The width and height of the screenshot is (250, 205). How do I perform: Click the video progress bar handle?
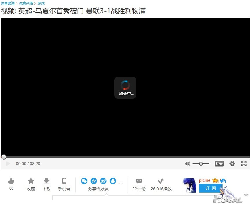point(4,157)
